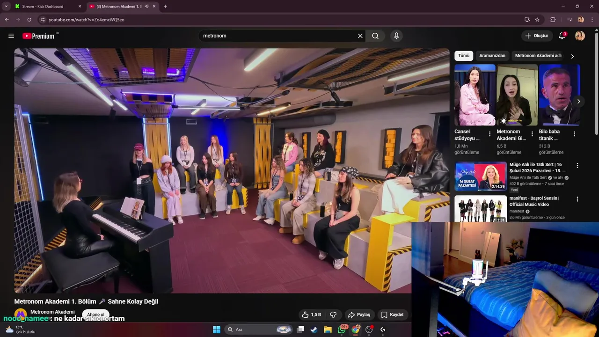The height and width of the screenshot is (337, 599).
Task: Open the Chrome extensions puzzle icon
Action: pyautogui.click(x=553, y=20)
